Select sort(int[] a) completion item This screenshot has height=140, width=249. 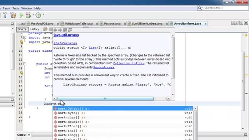(123, 131)
